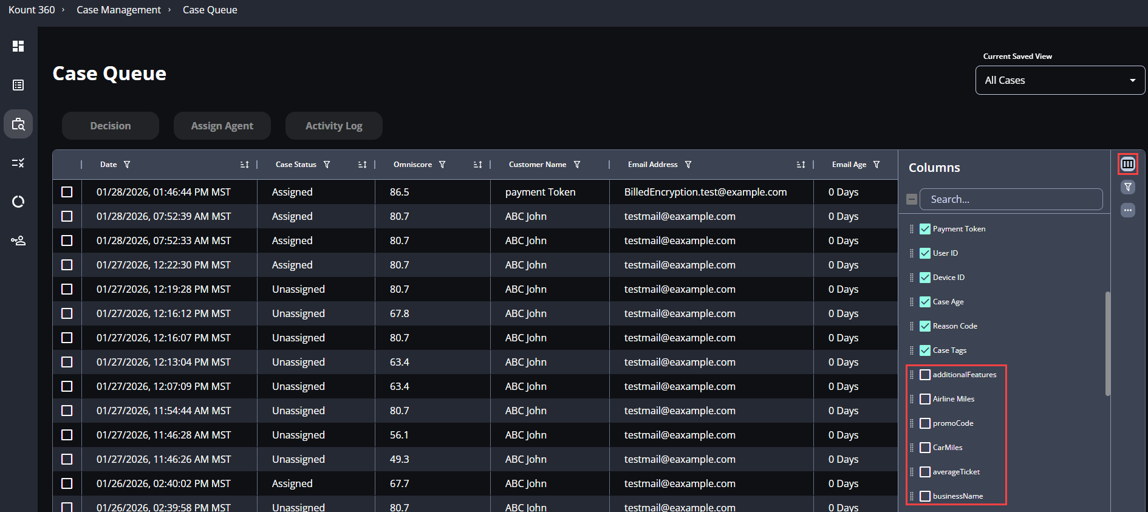Uncheck the Reason Code column
This screenshot has width=1148, height=512.
(925, 326)
